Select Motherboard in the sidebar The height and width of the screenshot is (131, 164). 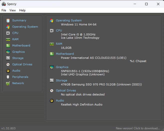pyautogui.click(x=21, y=46)
